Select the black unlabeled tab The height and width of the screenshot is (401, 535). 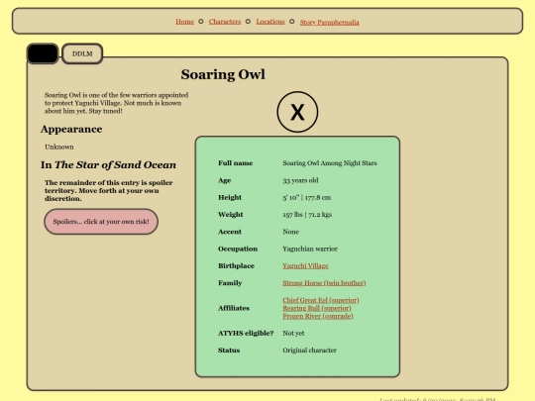[x=43, y=53]
